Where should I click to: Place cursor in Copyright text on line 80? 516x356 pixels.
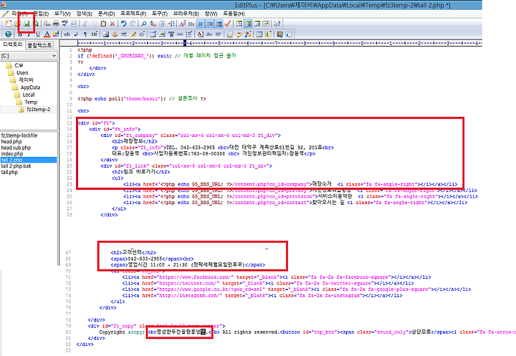(112, 332)
